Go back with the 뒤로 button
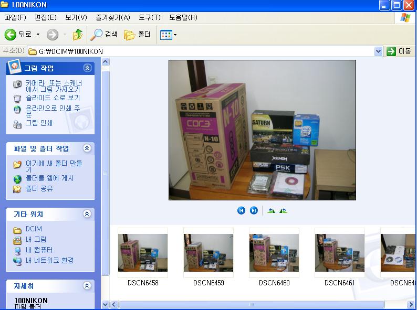The height and width of the screenshot is (310, 417). point(18,35)
